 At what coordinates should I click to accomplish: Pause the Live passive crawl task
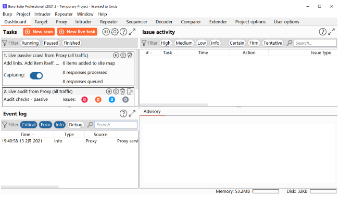coord(116,56)
